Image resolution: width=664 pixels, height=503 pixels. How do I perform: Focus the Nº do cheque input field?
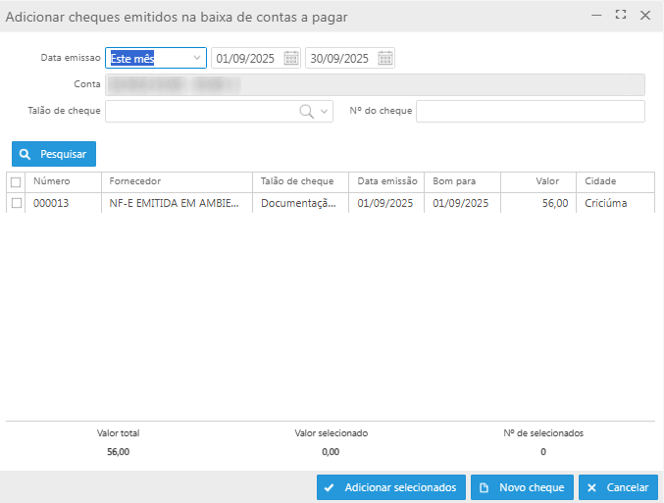pyautogui.click(x=531, y=112)
